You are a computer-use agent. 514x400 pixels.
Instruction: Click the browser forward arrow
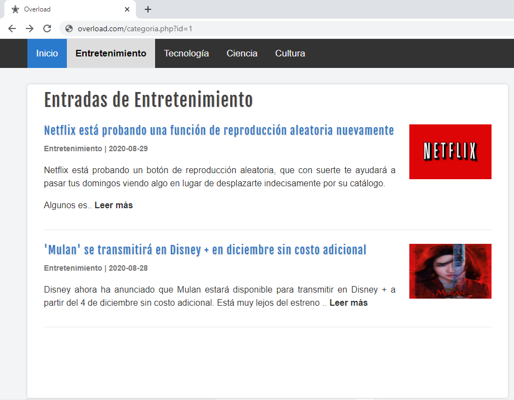click(30, 28)
